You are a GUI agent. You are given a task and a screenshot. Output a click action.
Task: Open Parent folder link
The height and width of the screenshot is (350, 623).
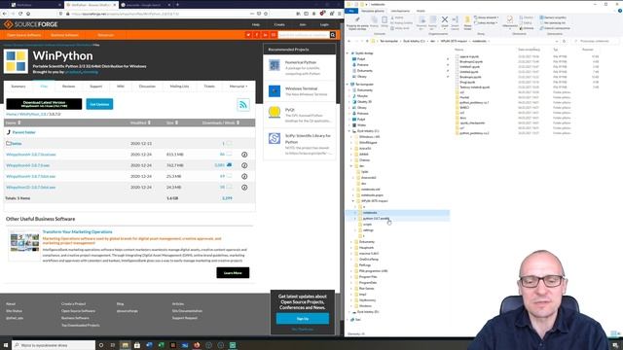pyautogui.click(x=23, y=132)
